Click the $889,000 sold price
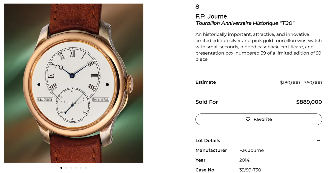 click(x=309, y=102)
